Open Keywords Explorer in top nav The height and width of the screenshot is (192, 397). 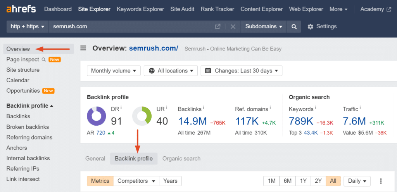[x=140, y=9]
